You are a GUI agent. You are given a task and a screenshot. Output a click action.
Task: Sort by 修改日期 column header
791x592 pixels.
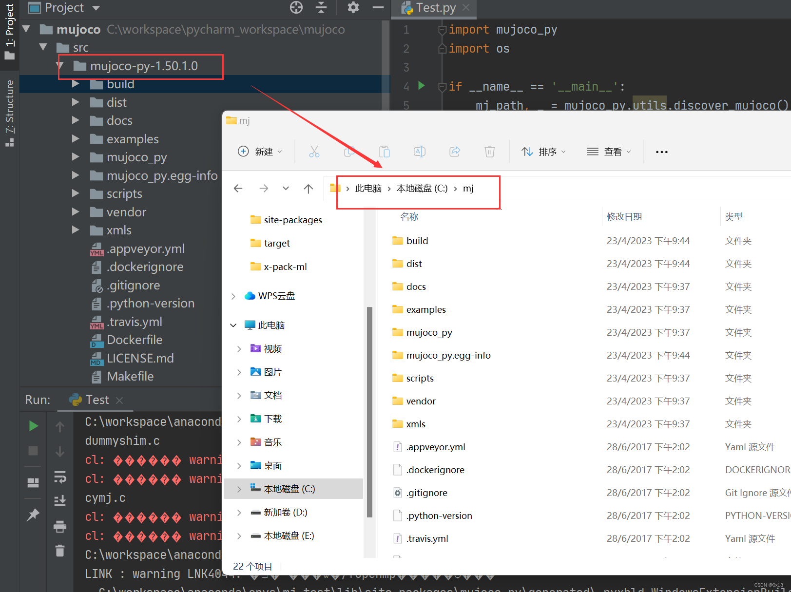pos(624,217)
